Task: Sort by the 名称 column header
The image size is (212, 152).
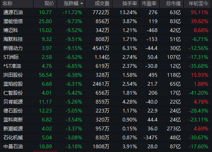Action: click(x=7, y=3)
